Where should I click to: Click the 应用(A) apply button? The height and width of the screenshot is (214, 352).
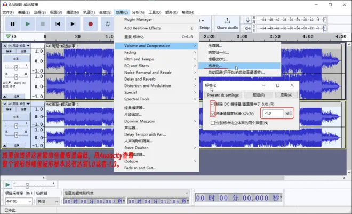pos(286,95)
